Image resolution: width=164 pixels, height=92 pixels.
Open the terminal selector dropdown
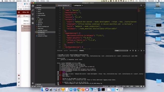point(121,51)
